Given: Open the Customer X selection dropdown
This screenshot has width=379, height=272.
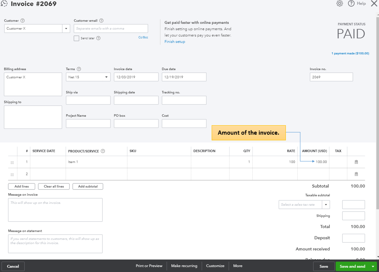Looking at the screenshot, I should [x=66, y=28].
